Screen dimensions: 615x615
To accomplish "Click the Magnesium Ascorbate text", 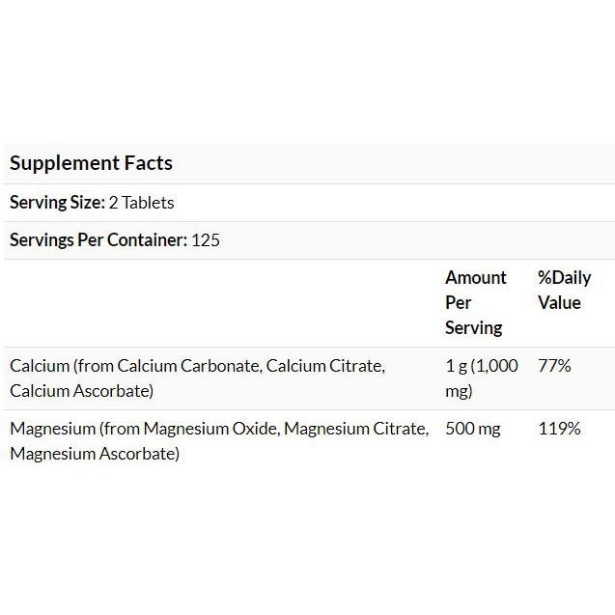I will pyautogui.click(x=94, y=454).
